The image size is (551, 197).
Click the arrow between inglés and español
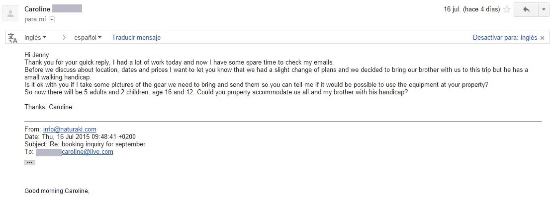(x=64, y=37)
